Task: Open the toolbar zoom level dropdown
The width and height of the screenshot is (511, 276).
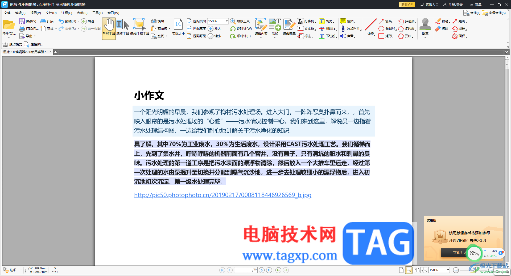Action: point(226,21)
